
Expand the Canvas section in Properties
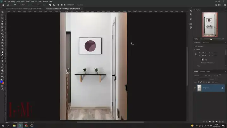tap(195, 50)
